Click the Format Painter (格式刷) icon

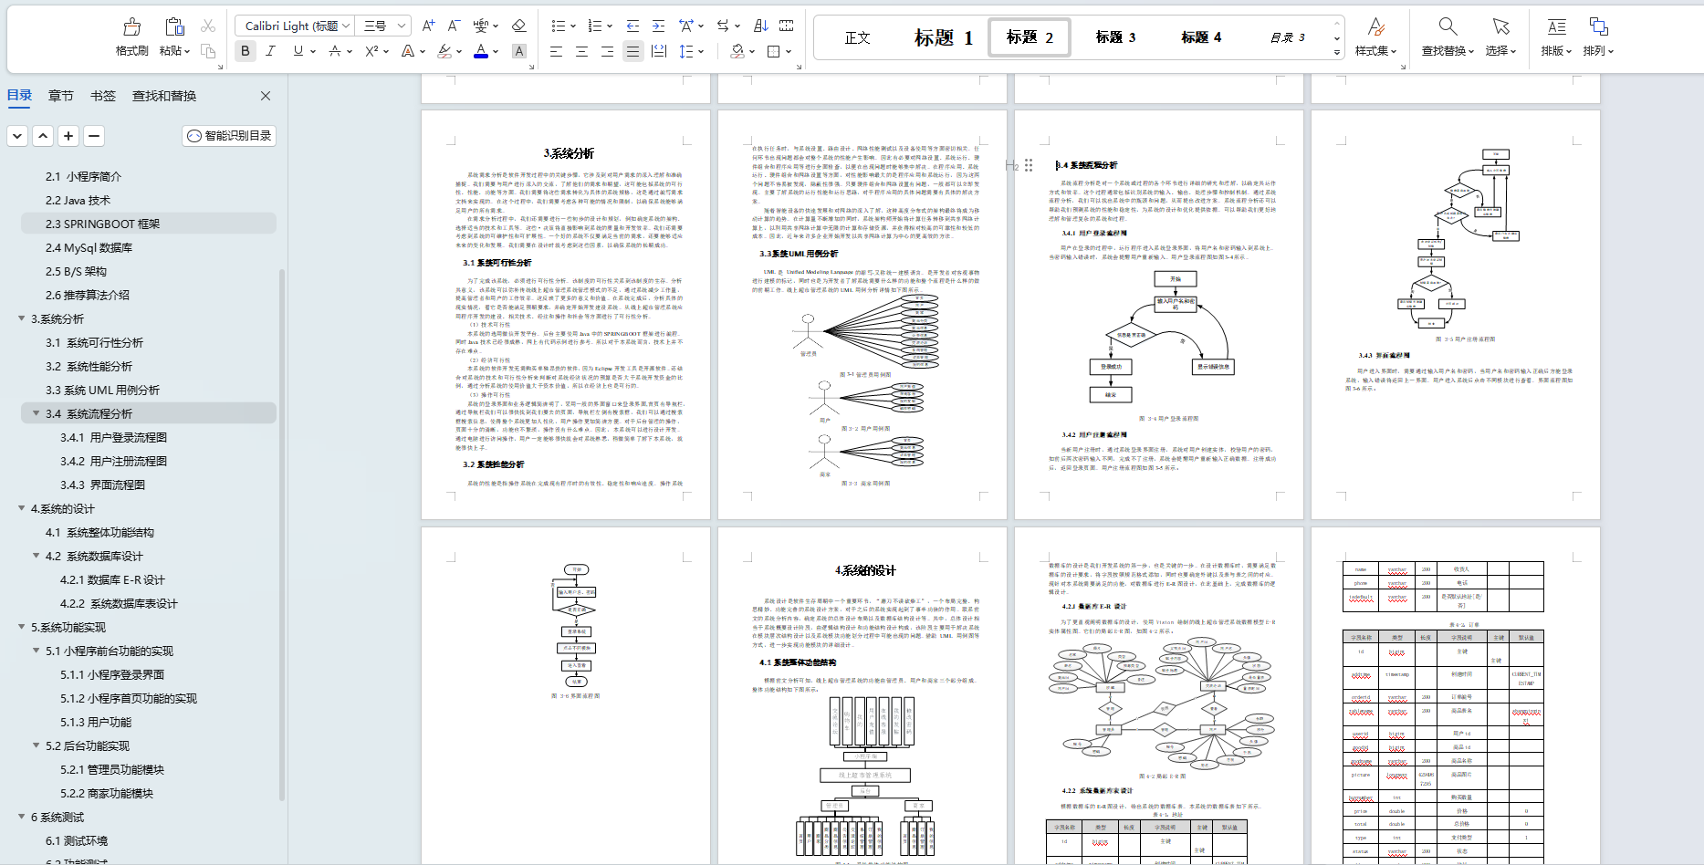(132, 26)
